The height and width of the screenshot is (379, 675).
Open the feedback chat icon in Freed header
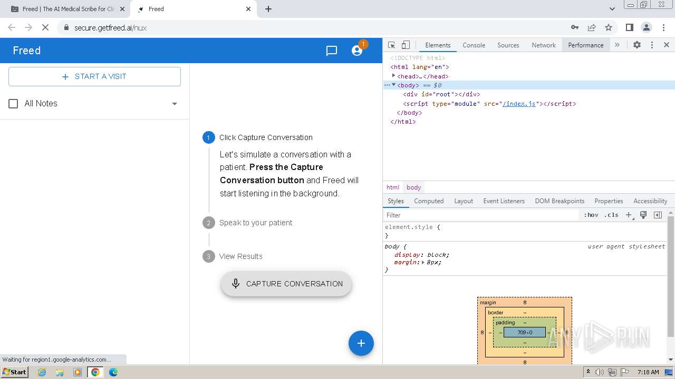tap(332, 51)
